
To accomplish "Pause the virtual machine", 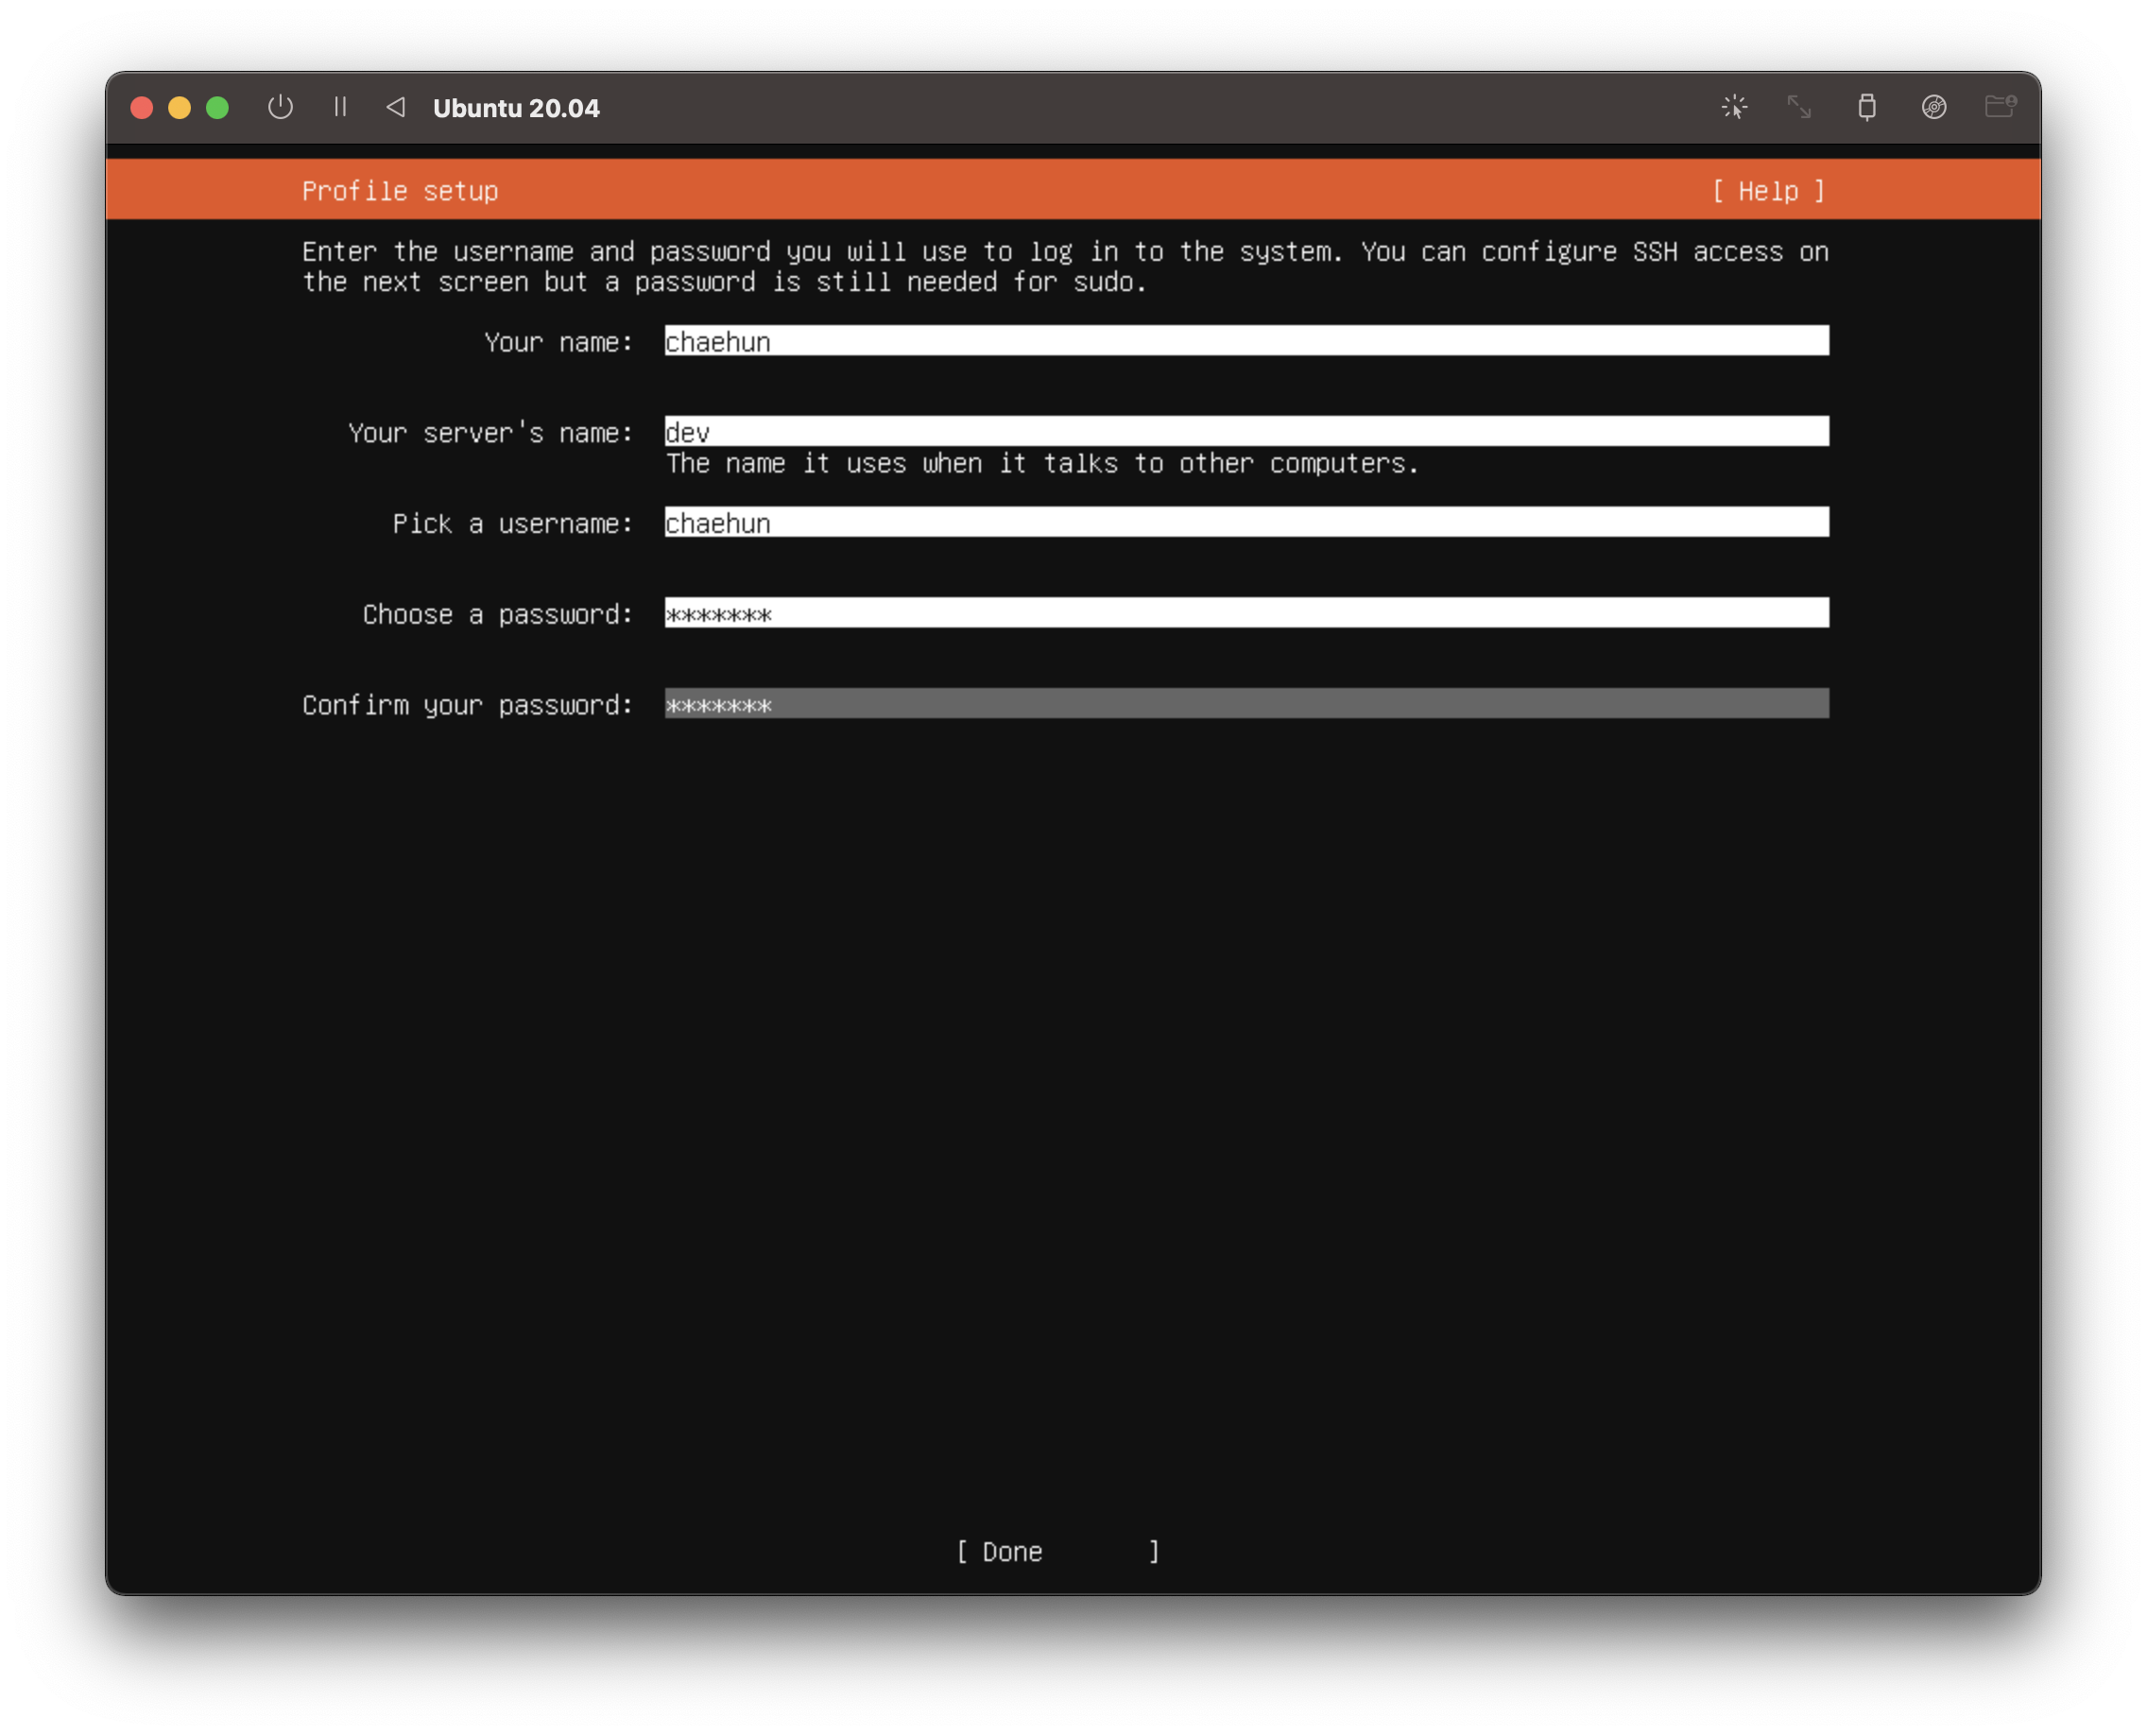I will pos(340,107).
